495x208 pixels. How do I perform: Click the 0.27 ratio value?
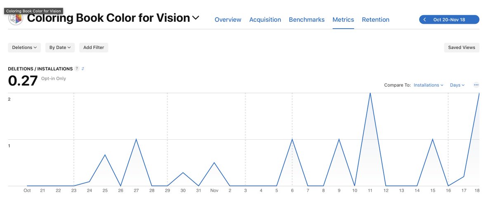(23, 81)
